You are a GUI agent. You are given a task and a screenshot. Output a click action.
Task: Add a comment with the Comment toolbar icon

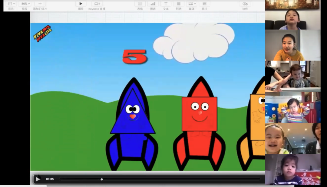point(204,4)
